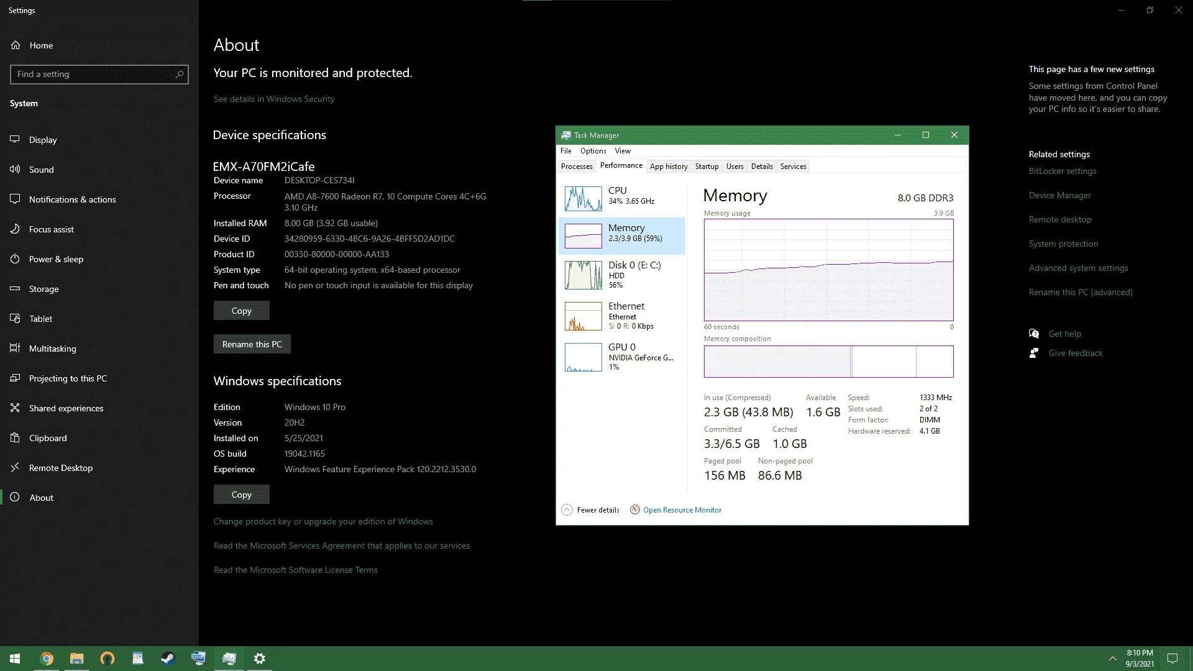Select the Tablet icon in Settings sidebar
Image resolution: width=1193 pixels, height=671 pixels.
pos(15,319)
